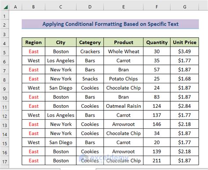Click the City header cell

click(61, 42)
